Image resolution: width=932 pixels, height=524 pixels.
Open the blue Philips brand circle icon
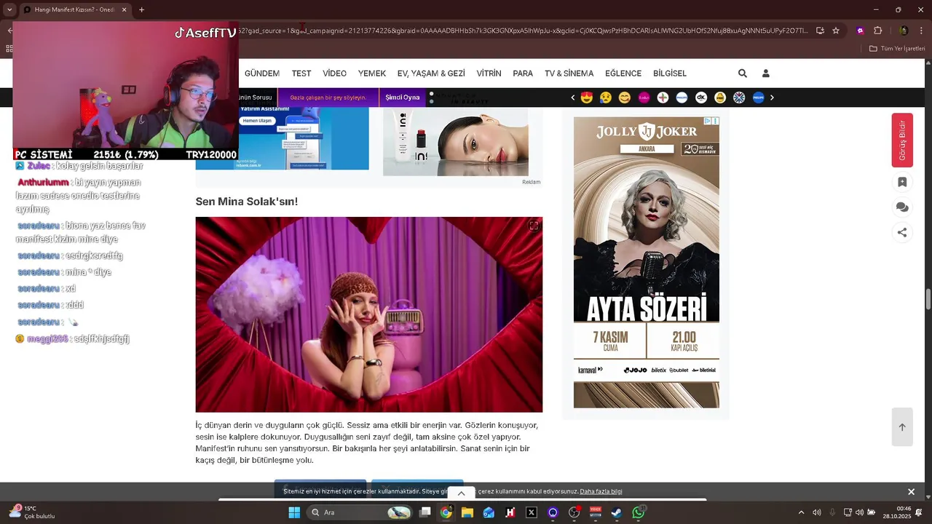(758, 98)
